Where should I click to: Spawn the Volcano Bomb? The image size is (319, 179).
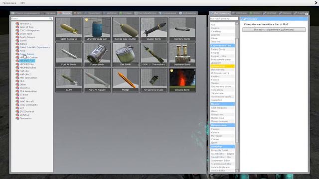click(x=182, y=80)
